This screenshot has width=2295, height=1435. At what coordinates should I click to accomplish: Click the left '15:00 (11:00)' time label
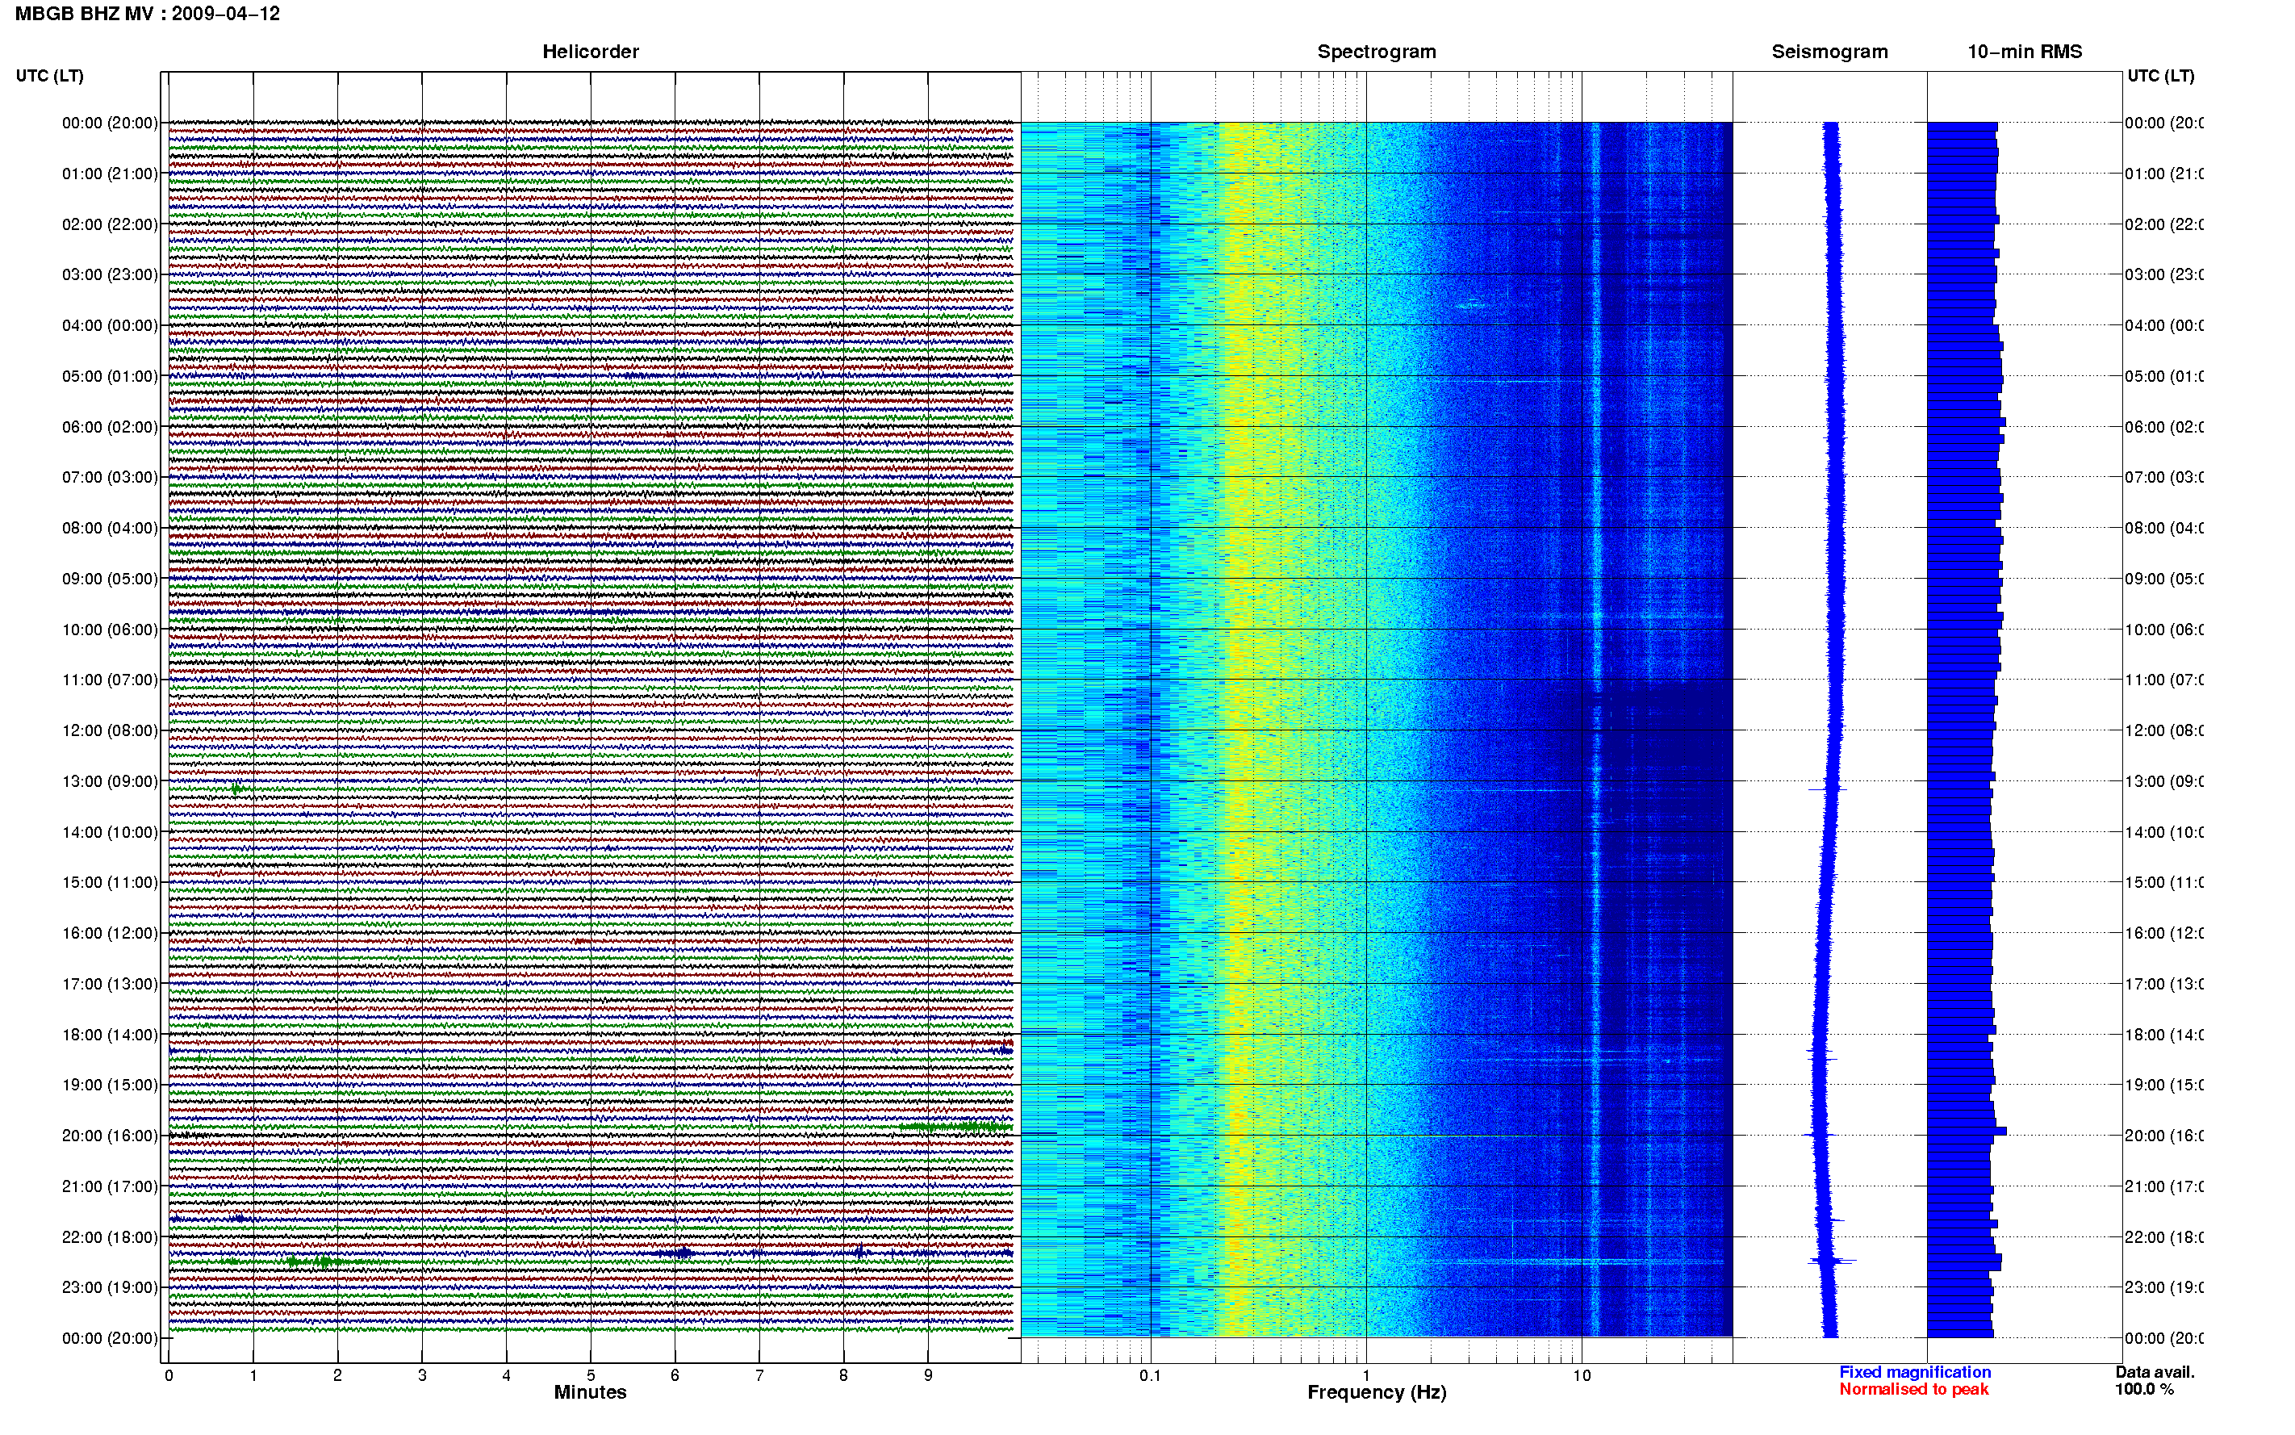click(110, 881)
